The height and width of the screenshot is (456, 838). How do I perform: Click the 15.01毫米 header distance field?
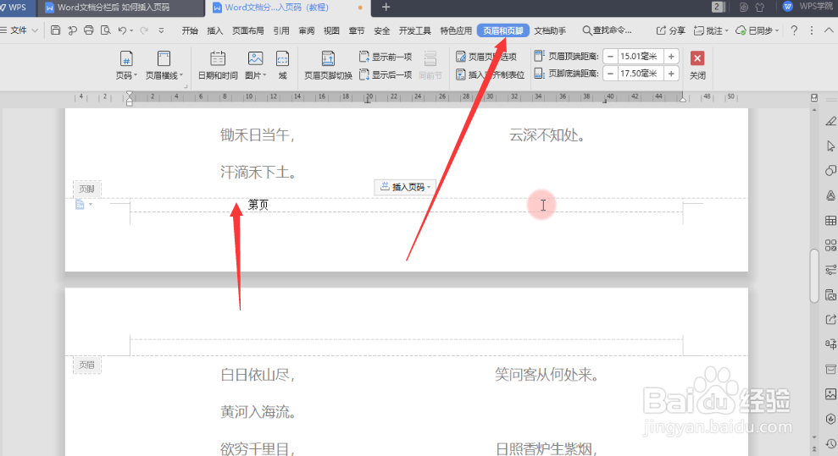point(641,56)
